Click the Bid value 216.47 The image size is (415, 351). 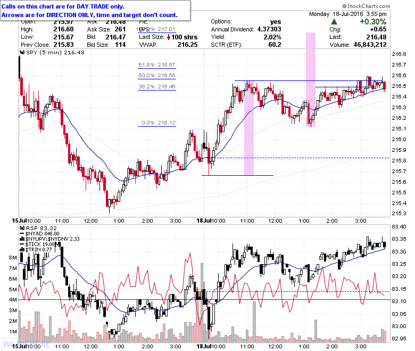point(115,37)
